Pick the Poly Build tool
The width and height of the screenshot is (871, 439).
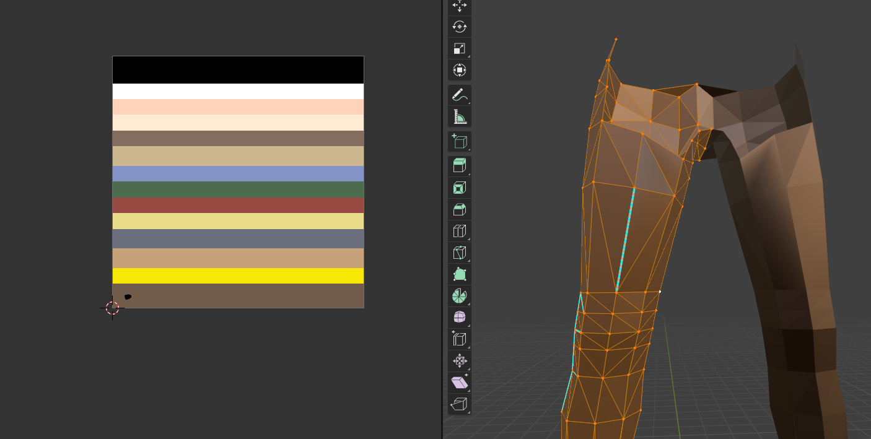[459, 274]
